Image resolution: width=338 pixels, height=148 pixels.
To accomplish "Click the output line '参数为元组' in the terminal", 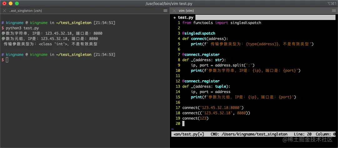I will (x=50, y=39).
